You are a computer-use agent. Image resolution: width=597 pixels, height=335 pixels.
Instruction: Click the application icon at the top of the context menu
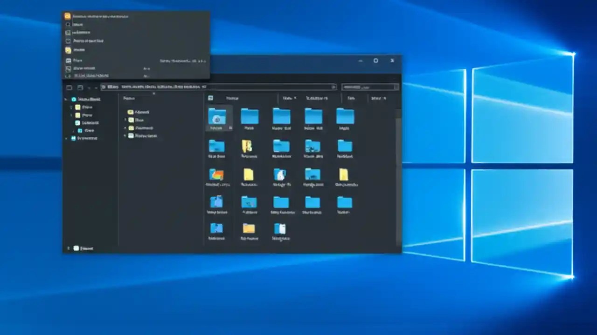(x=67, y=16)
